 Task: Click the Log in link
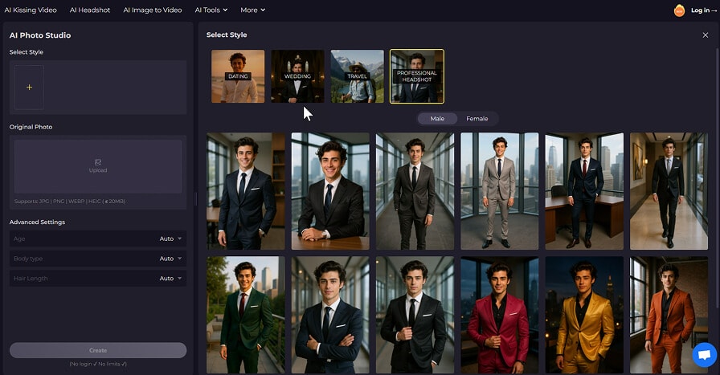702,10
